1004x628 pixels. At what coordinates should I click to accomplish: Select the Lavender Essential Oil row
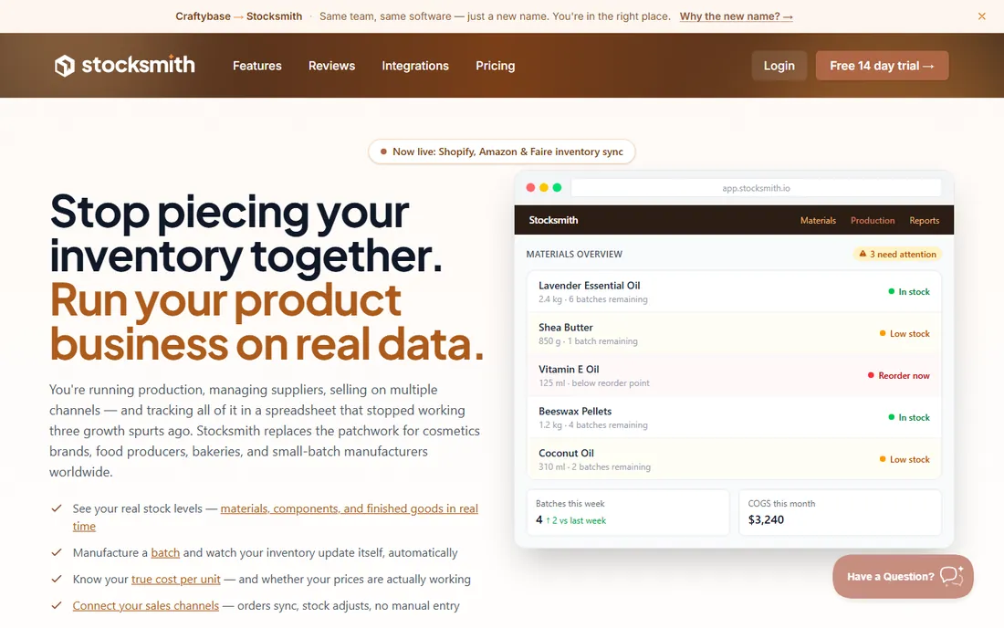point(734,291)
